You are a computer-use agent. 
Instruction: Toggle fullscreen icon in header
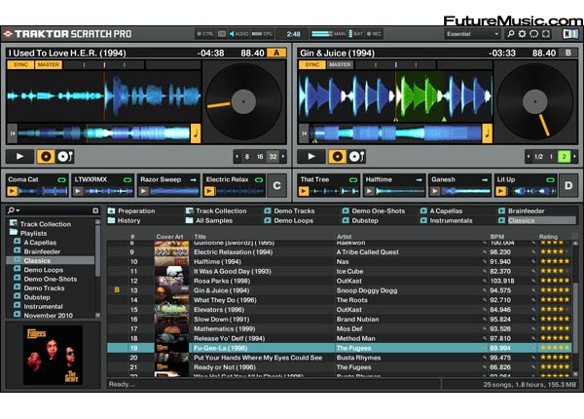click(546, 34)
